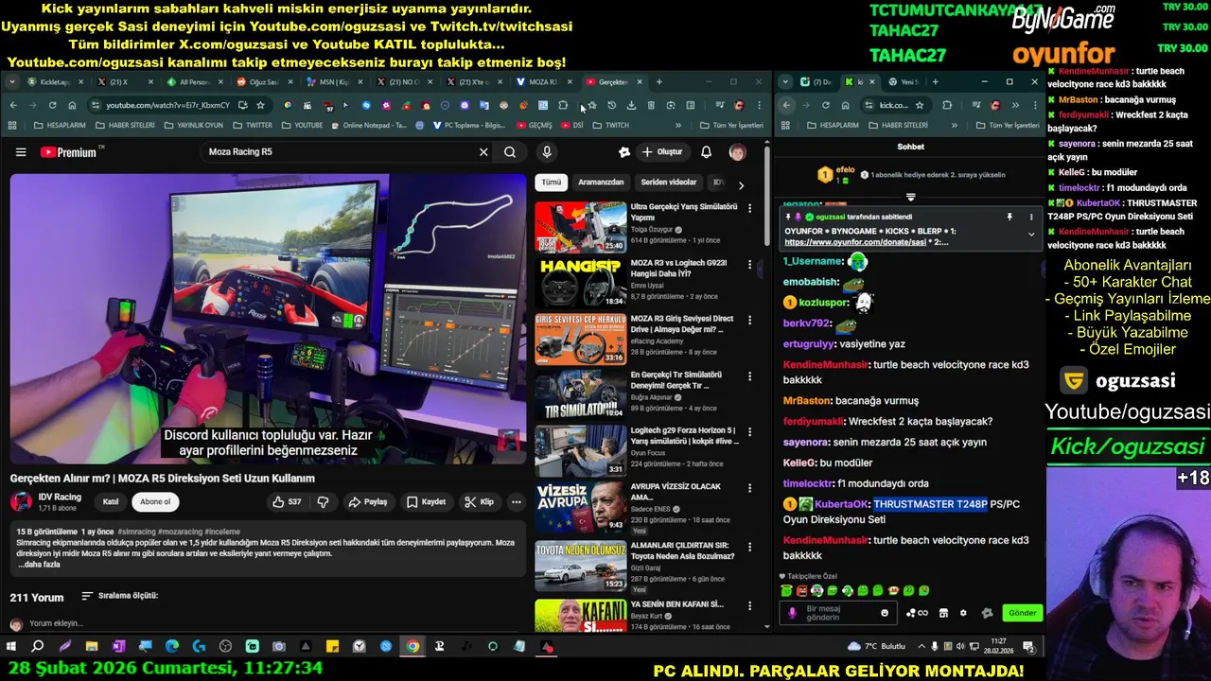Open options for AVRUPA VİZESİZ OLACAK video

coord(750,488)
